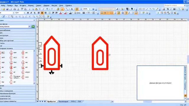Select the АСО fire vehicle shape

13,58
